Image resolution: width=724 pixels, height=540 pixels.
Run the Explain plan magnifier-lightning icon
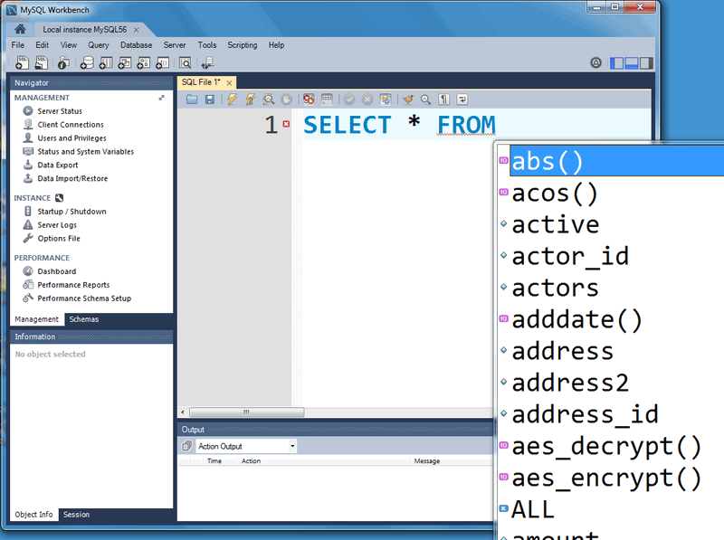[x=268, y=99]
